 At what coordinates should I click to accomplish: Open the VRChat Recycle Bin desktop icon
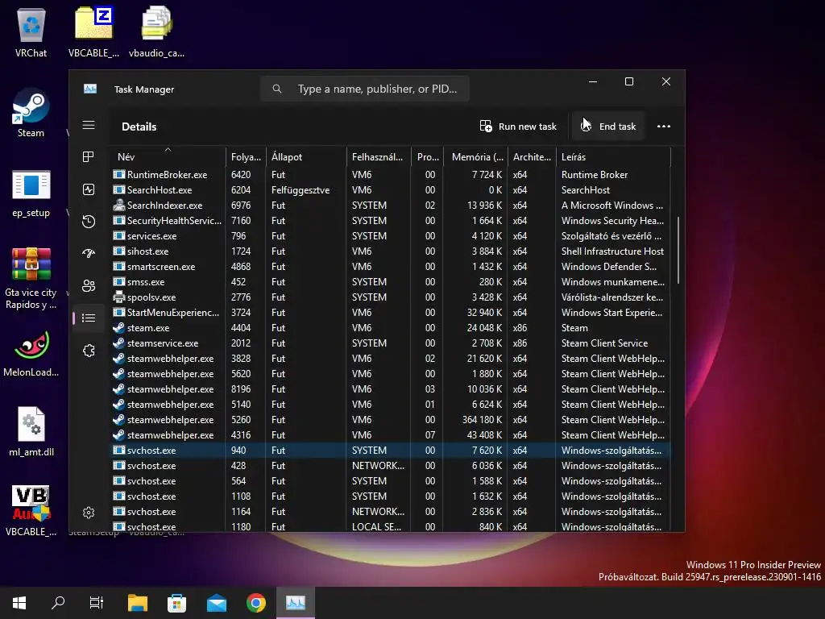click(x=31, y=32)
